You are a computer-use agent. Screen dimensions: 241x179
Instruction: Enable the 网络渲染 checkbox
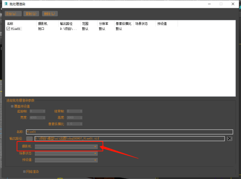click(24, 172)
